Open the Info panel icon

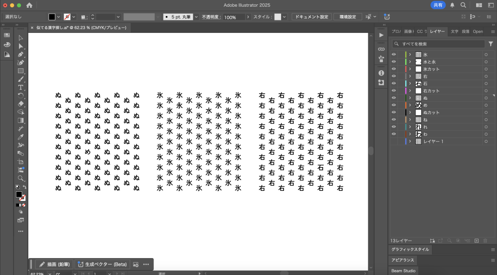[x=381, y=73]
